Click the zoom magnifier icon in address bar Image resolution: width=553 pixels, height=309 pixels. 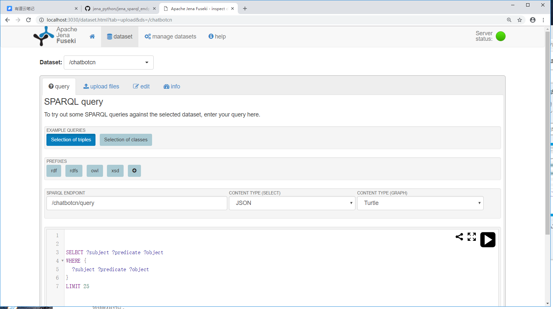509,20
